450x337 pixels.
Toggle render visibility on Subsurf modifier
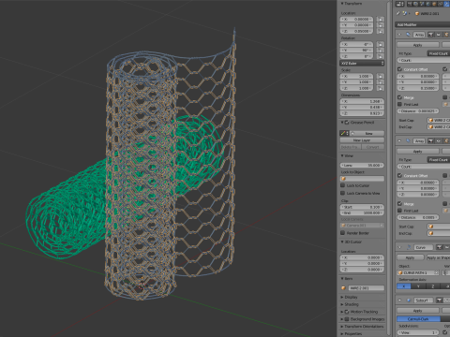coord(440,300)
